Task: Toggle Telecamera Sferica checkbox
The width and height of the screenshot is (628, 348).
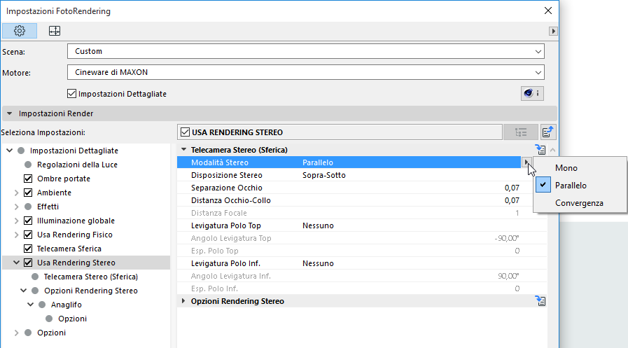Action: click(28, 249)
